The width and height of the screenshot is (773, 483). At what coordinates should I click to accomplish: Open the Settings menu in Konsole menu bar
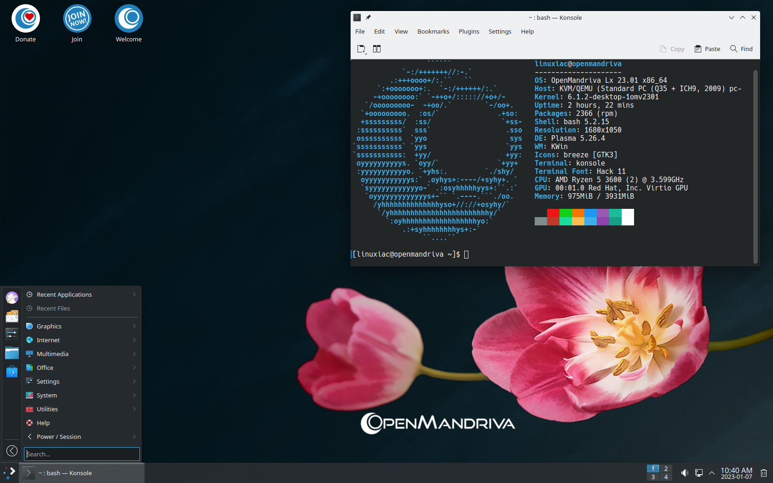(500, 31)
